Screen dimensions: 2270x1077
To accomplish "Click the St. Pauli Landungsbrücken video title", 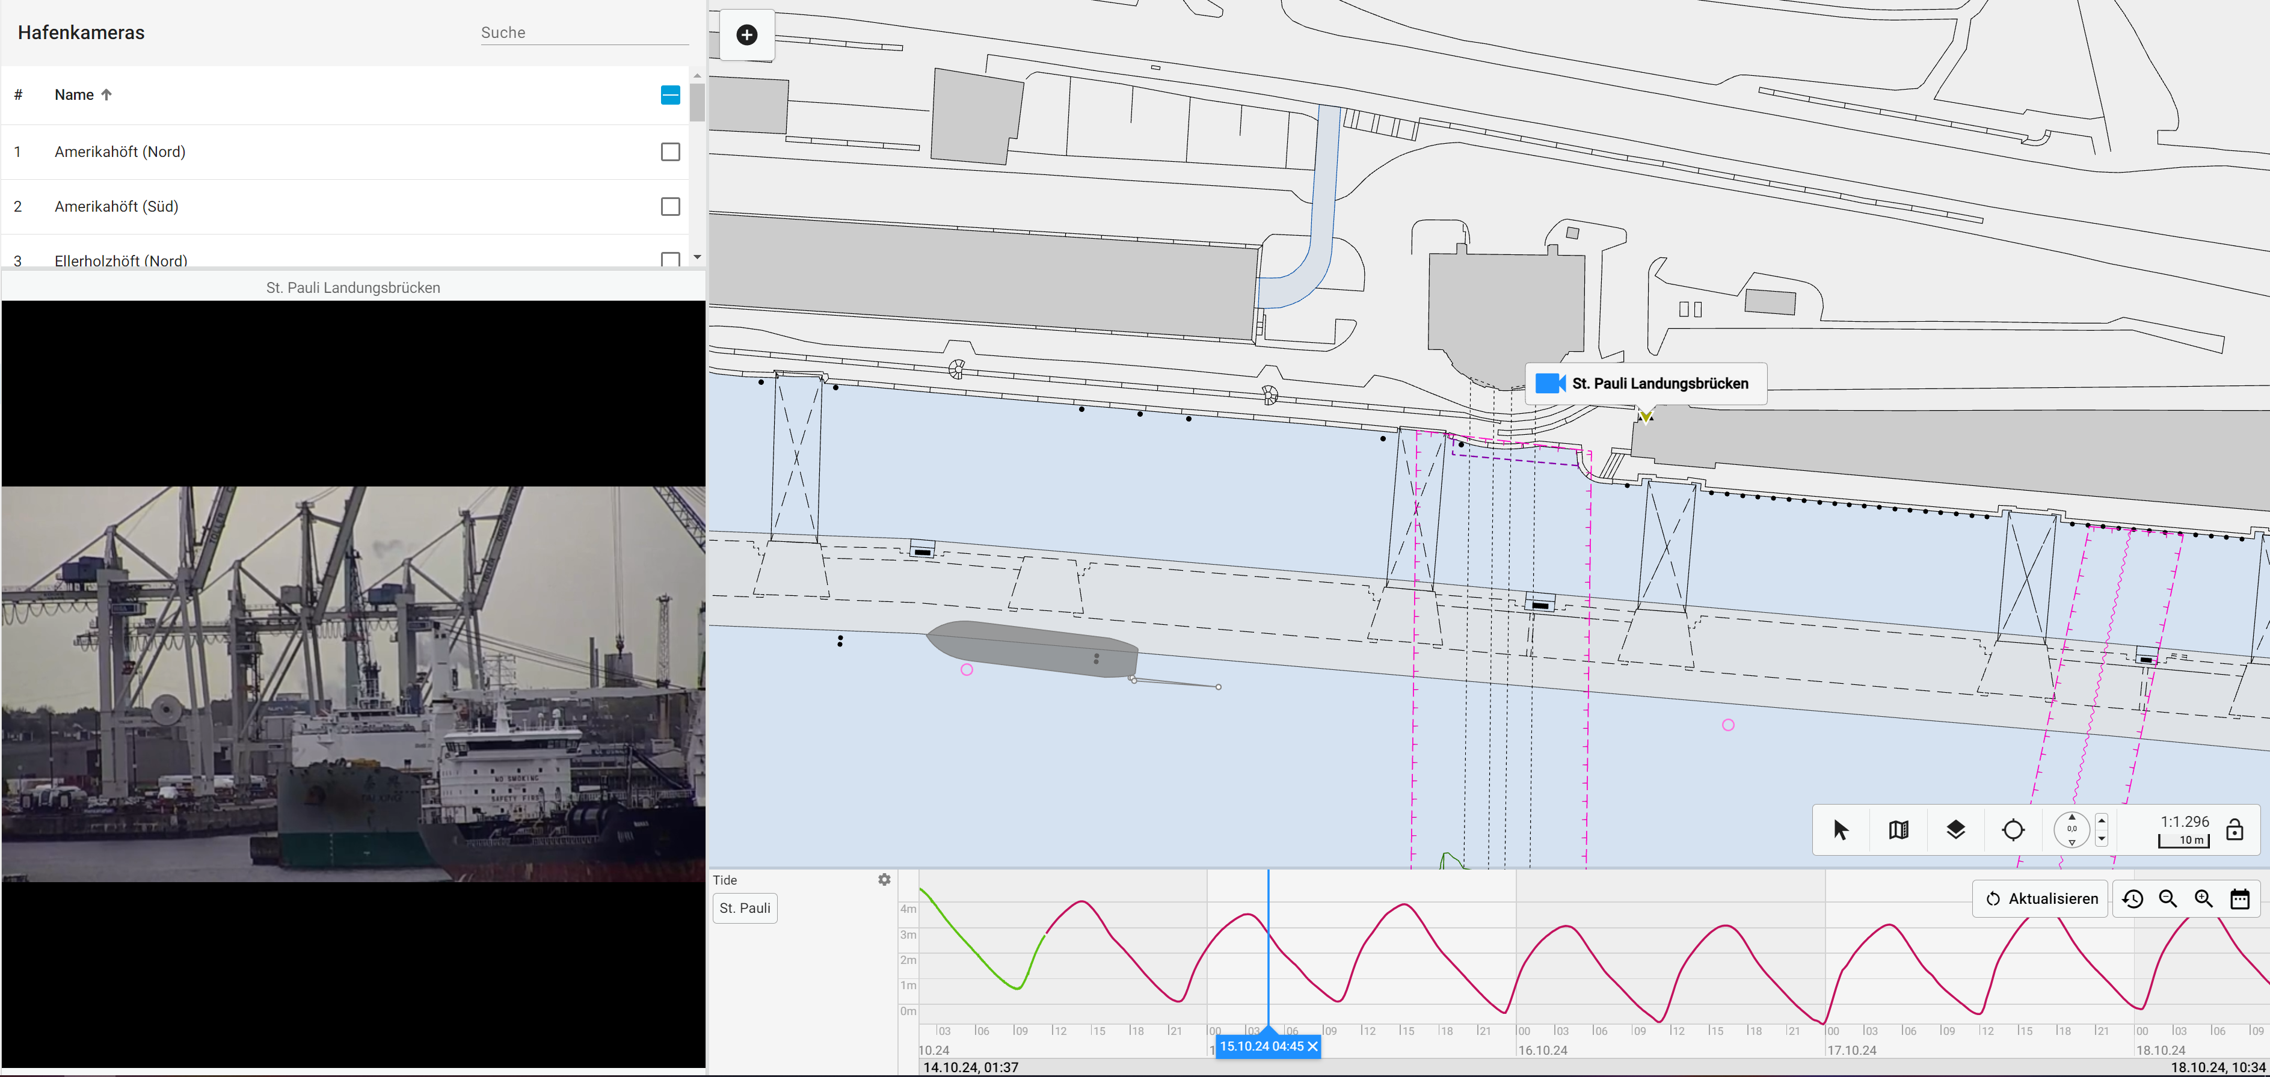I will 353,287.
